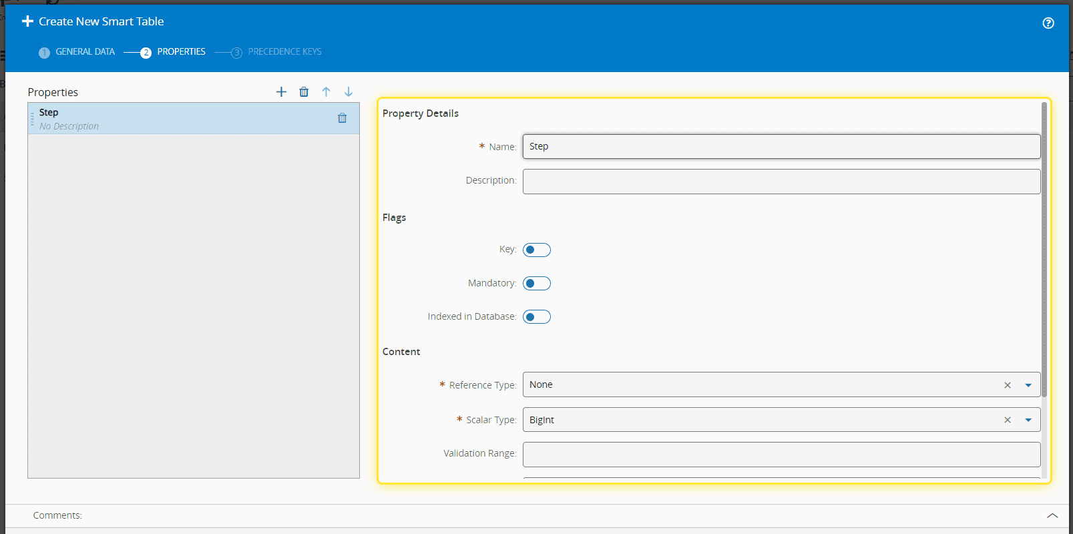Screen dimensions: 1073x534
Task: Clear the Reference Type value with X
Action: [x=1008, y=385]
